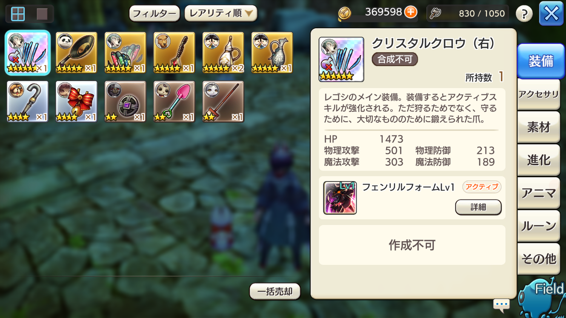Open the help question mark icon

(x=524, y=14)
